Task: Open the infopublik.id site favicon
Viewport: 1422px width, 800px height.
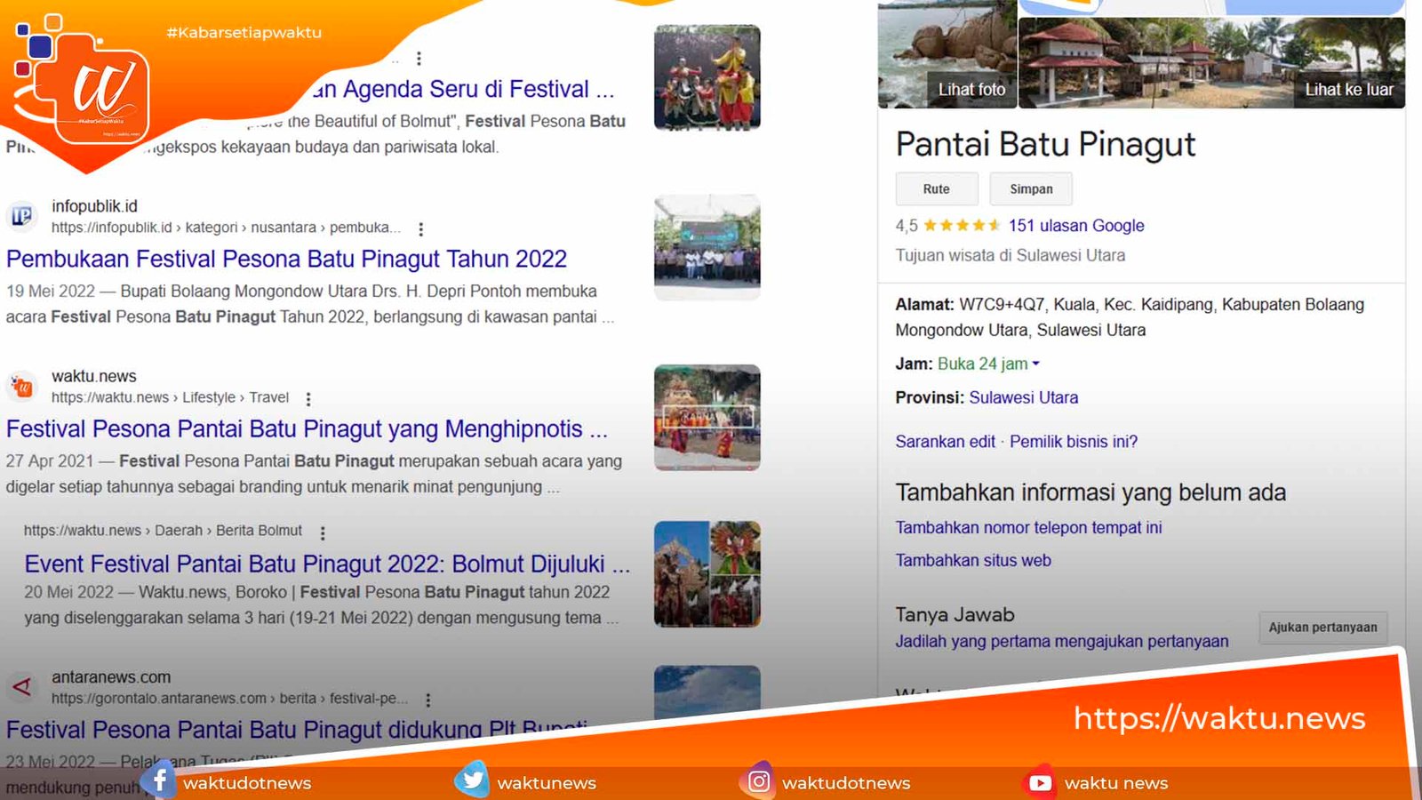Action: [x=21, y=216]
